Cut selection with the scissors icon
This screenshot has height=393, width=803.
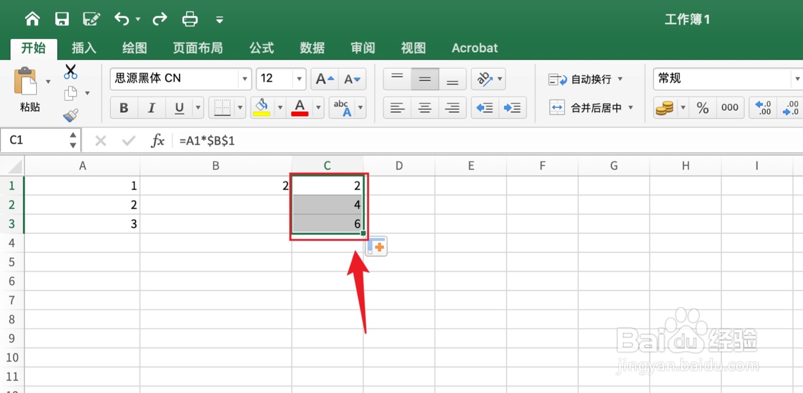(x=71, y=72)
